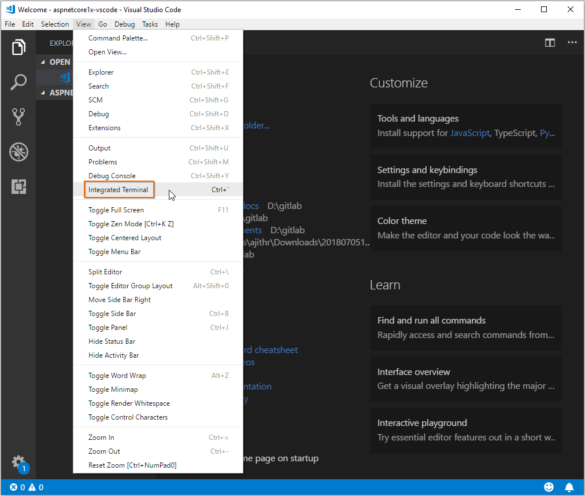Open the Help menu
Screen dimensions: 585x496
(x=172, y=24)
